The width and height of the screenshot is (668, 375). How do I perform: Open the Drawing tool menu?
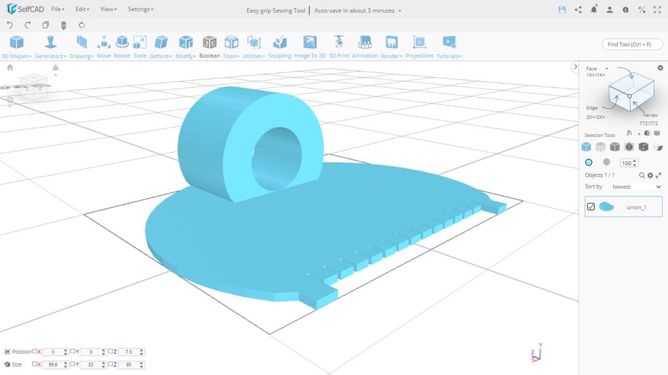coord(82,48)
